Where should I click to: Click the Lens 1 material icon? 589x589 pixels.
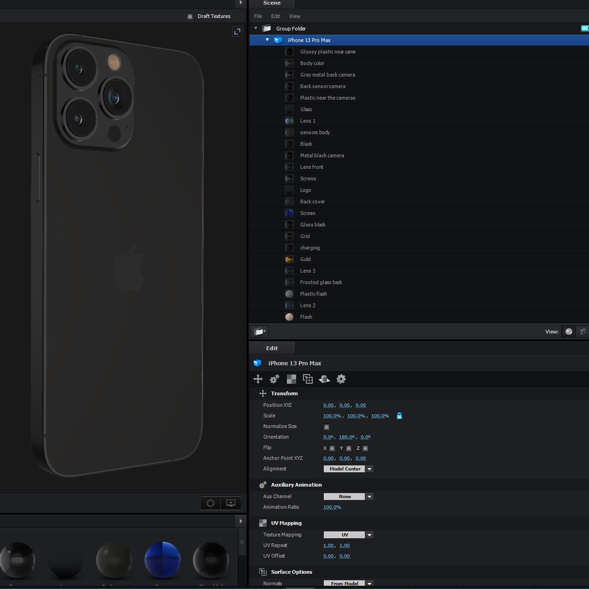[289, 121]
